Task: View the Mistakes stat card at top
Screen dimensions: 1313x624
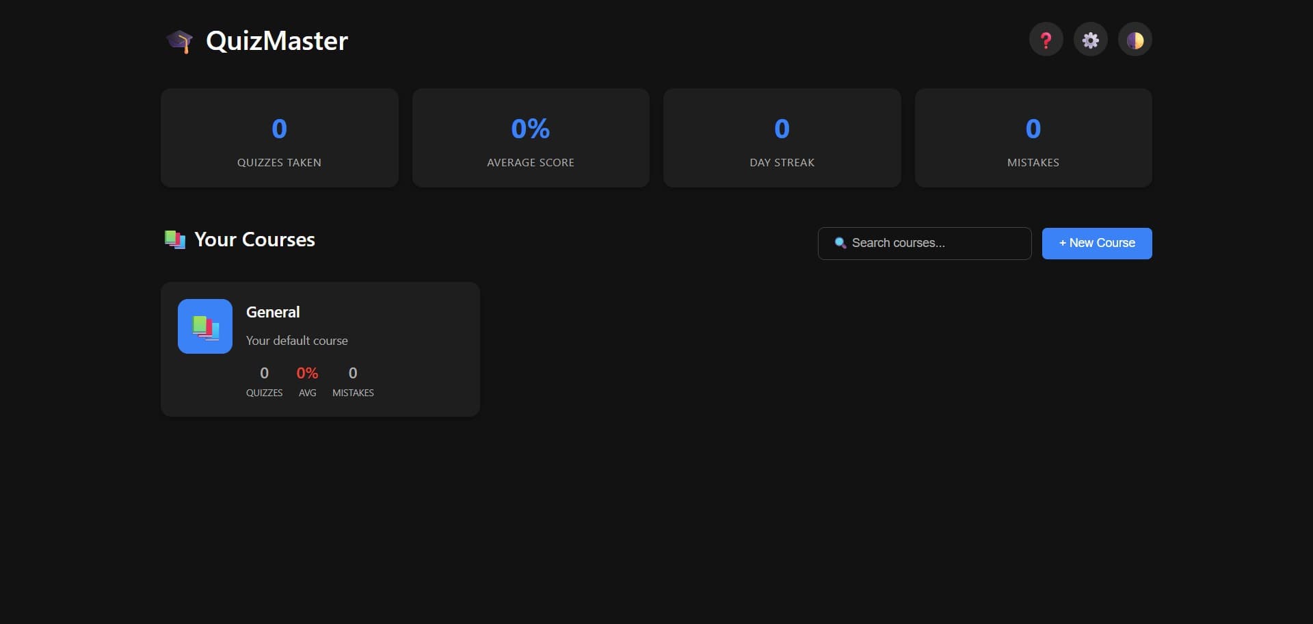Action: tap(1033, 138)
